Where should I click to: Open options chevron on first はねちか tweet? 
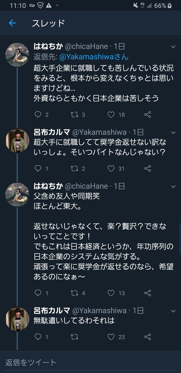click(173, 47)
